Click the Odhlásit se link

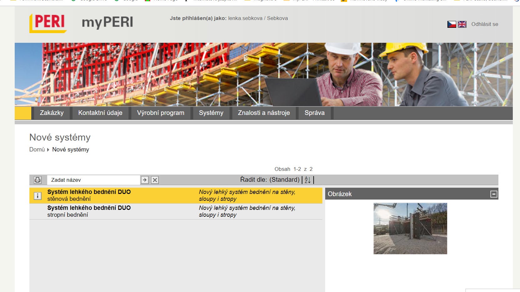pos(484,24)
